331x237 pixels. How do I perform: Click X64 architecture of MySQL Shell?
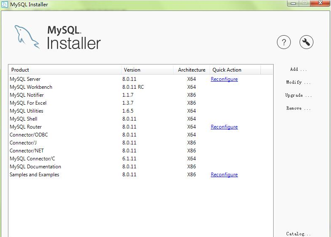click(x=191, y=119)
